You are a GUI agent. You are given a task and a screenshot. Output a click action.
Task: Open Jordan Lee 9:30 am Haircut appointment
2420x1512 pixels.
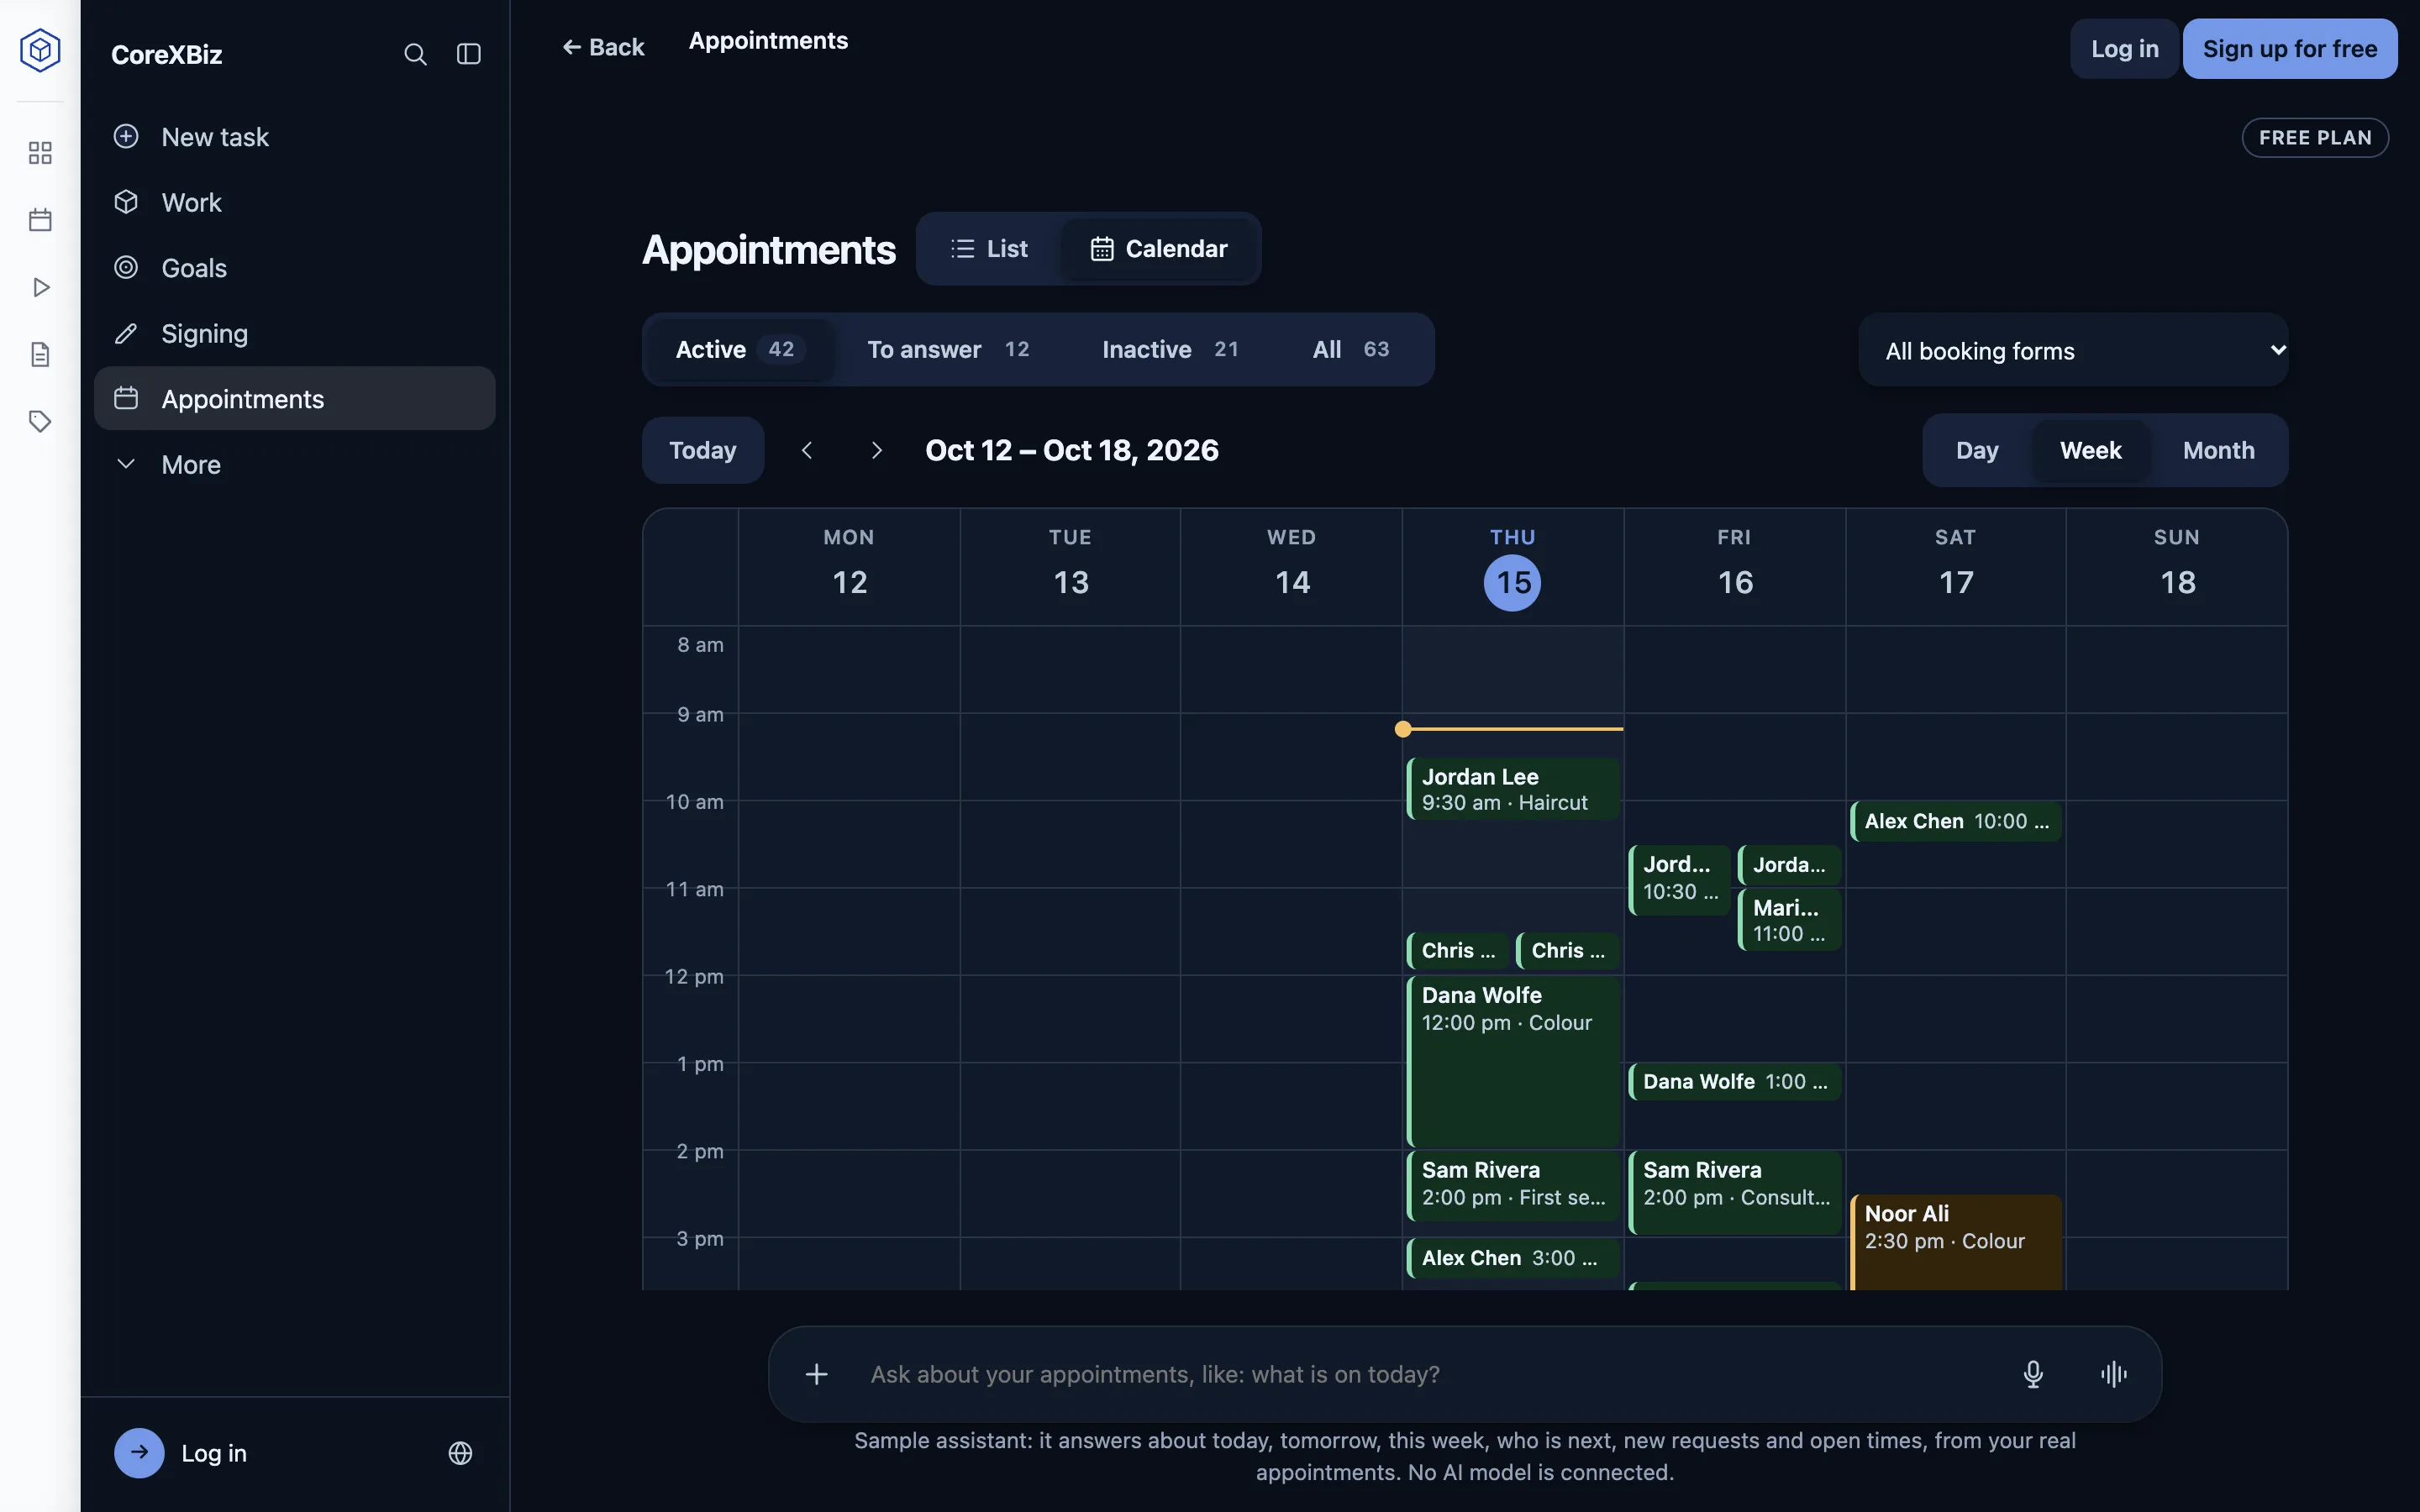[x=1513, y=789]
